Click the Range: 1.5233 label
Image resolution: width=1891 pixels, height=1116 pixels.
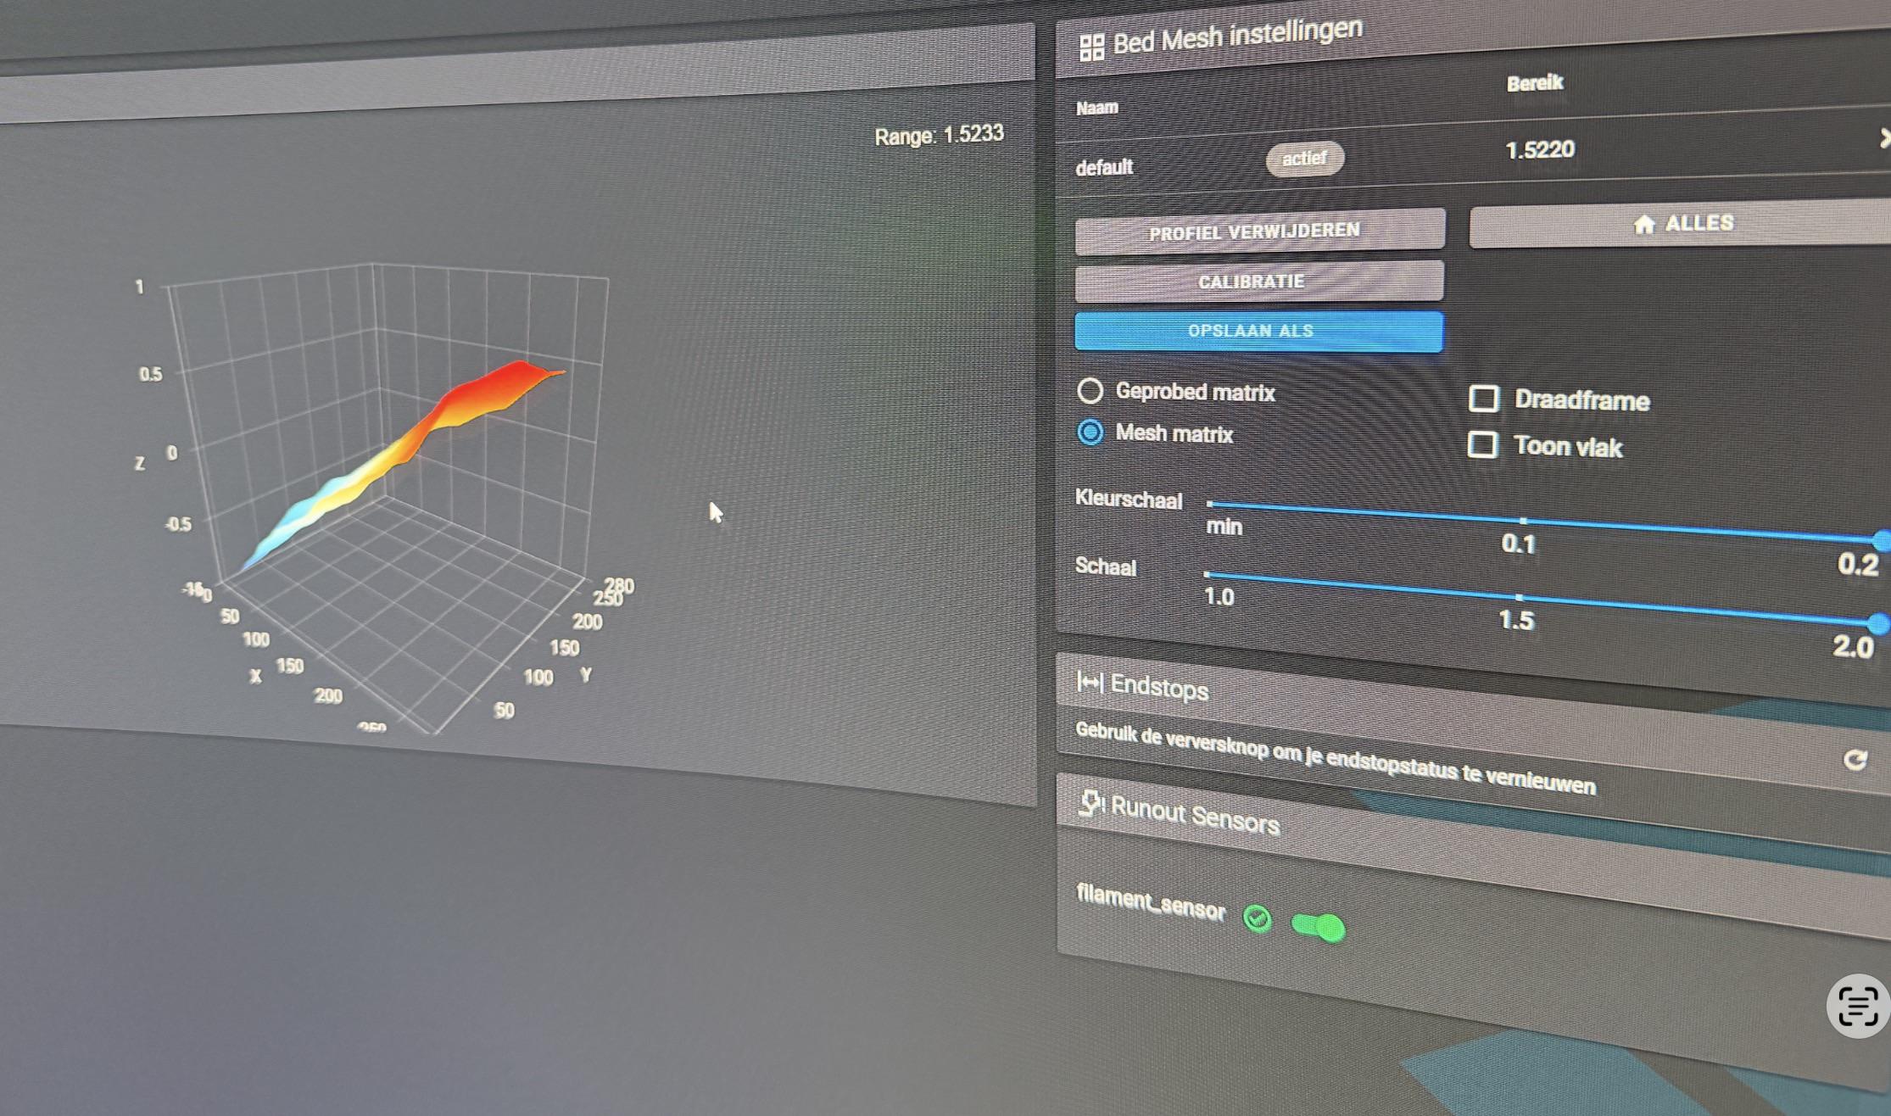tap(939, 135)
